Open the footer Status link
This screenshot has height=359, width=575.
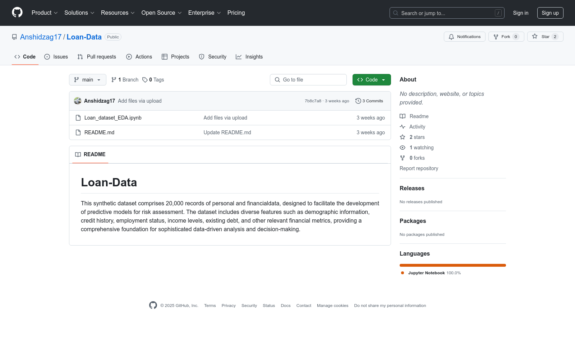(x=269, y=306)
